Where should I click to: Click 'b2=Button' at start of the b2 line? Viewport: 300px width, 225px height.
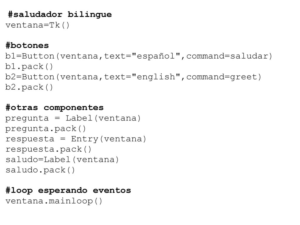pos(30,77)
